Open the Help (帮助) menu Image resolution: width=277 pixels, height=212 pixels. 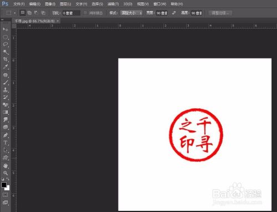pos(177,4)
